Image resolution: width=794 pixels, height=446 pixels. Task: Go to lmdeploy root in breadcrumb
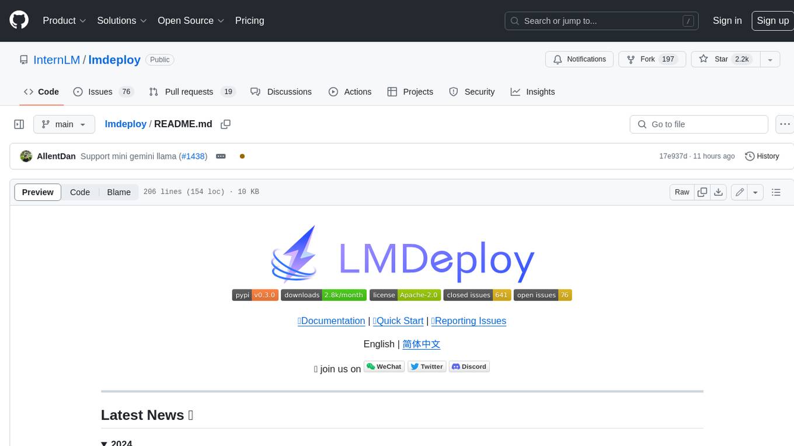point(126,124)
